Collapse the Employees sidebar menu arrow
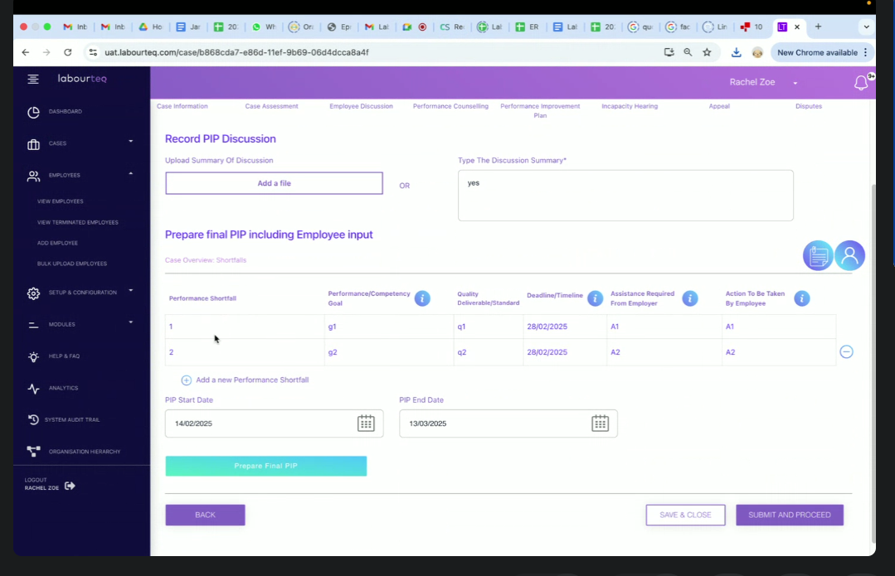Image resolution: width=895 pixels, height=576 pixels. (x=131, y=173)
